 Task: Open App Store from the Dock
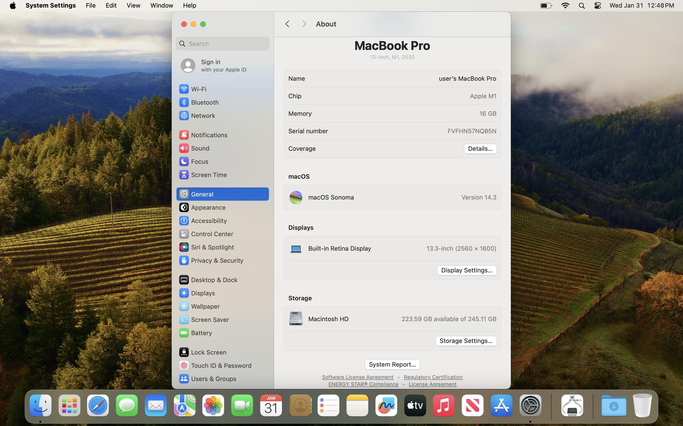pos(501,405)
